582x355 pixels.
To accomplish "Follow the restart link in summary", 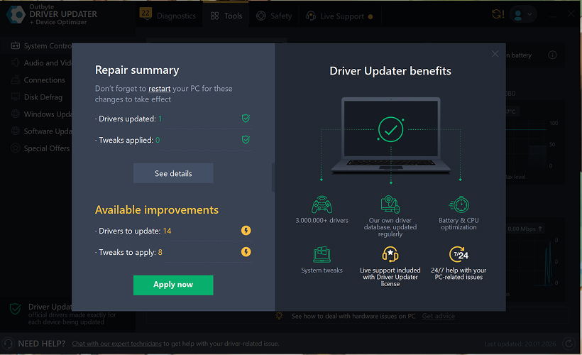I will [x=159, y=89].
